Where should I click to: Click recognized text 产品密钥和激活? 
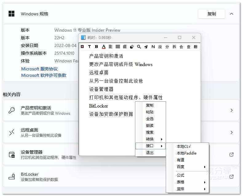[x=106, y=56]
